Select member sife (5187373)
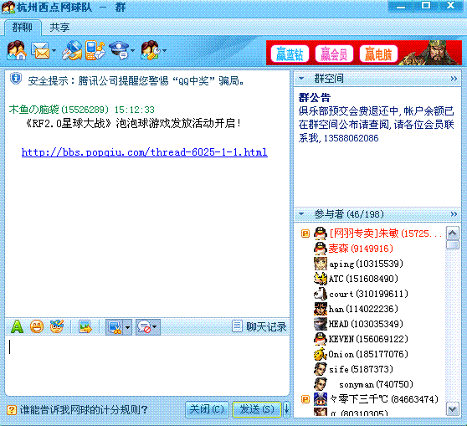 354,369
